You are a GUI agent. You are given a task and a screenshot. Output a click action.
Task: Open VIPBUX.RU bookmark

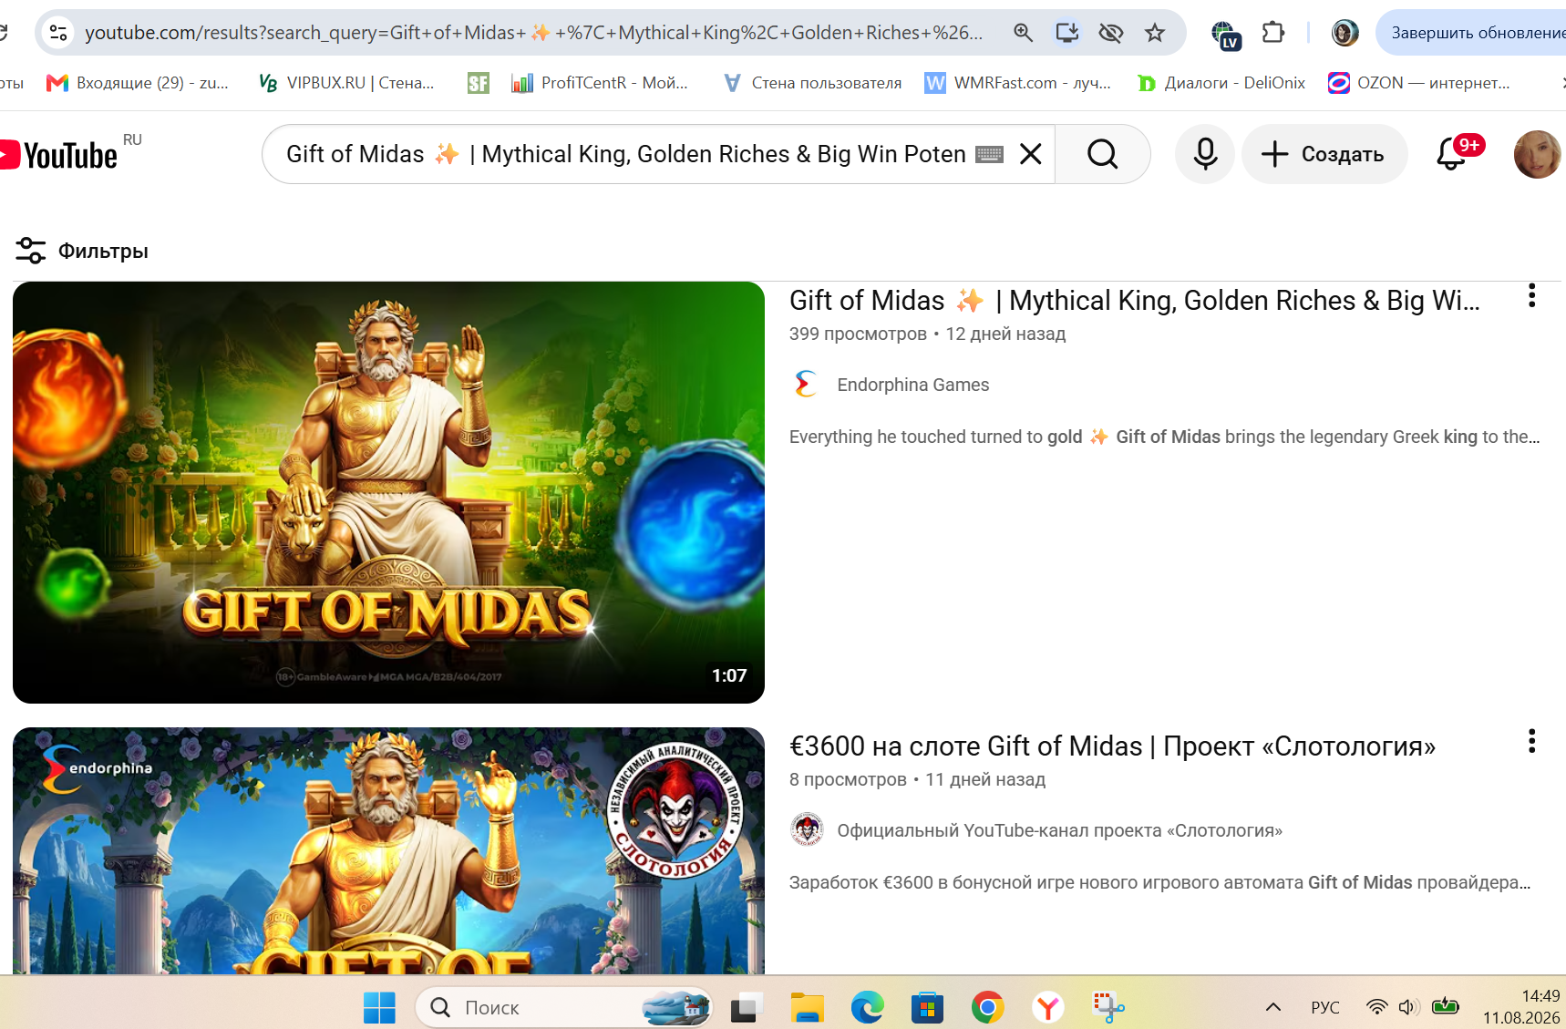click(x=346, y=83)
